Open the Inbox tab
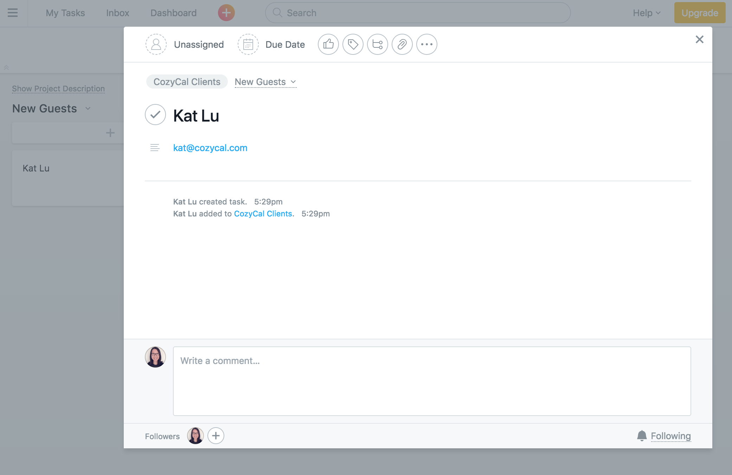This screenshot has width=732, height=475. click(x=117, y=13)
